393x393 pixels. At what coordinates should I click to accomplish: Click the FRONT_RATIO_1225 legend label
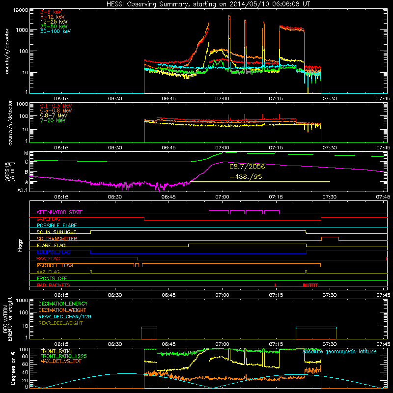click(64, 356)
